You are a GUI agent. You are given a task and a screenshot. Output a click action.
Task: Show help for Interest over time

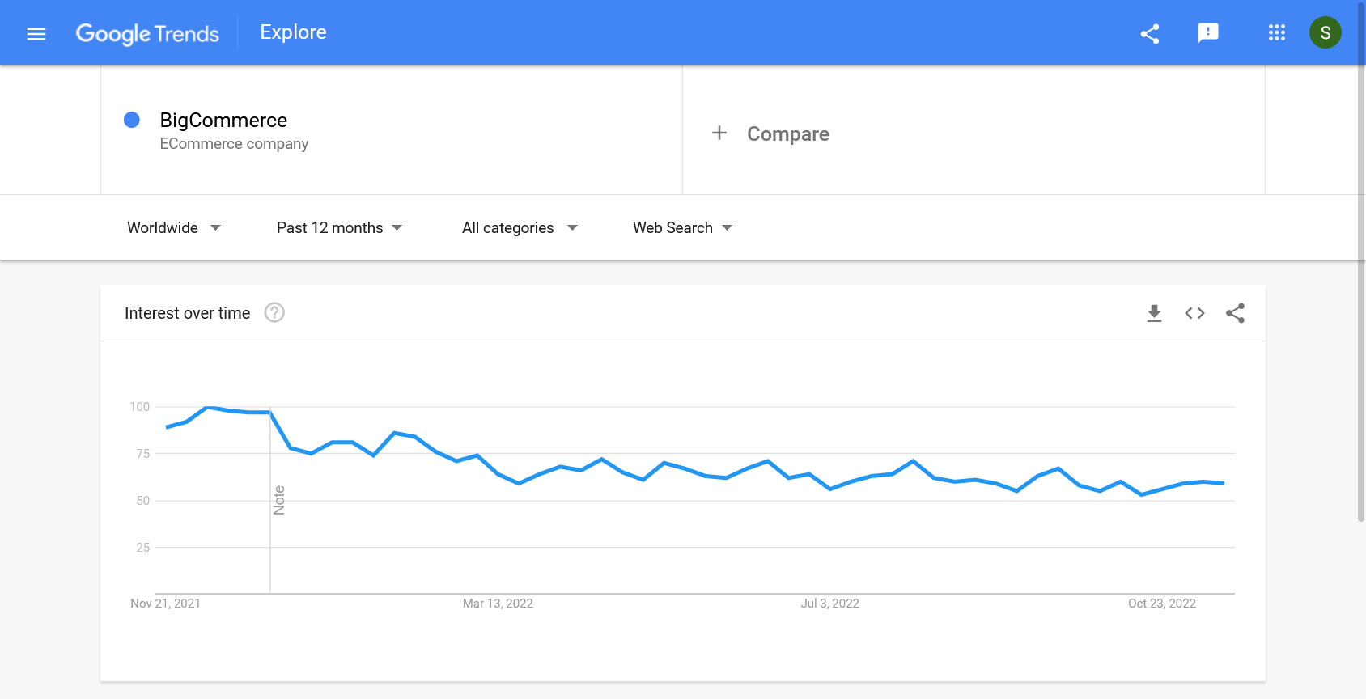tap(274, 313)
